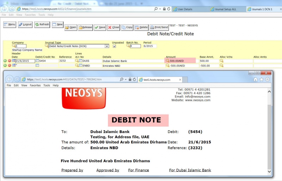This screenshot has width=282, height=181.
Task: Click the Release button
Action: click(x=85, y=27)
